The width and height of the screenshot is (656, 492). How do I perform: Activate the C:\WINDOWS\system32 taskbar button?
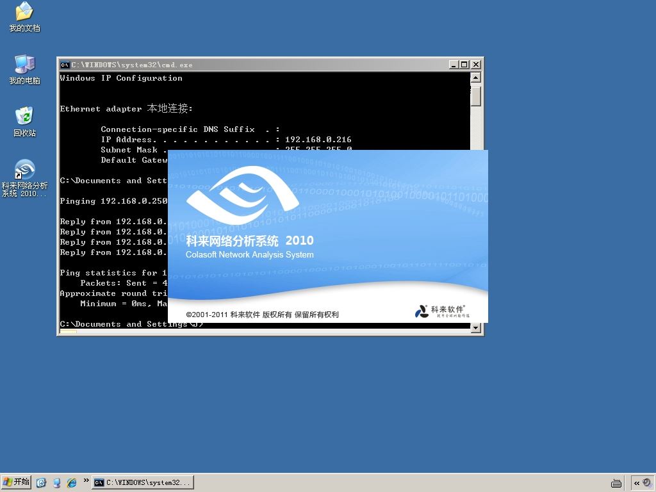[143, 482]
